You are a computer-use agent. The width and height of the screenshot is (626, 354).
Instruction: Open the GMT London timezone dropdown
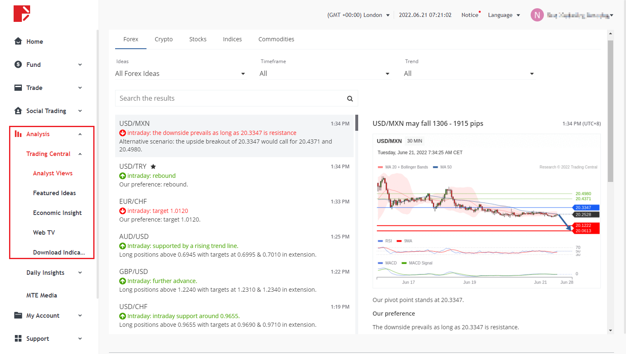(x=358, y=15)
